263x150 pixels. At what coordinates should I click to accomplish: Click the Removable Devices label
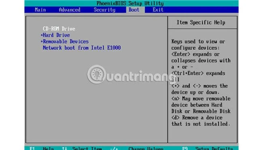(x=66, y=41)
